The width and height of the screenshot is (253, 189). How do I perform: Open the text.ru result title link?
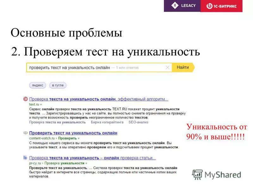click(x=99, y=99)
